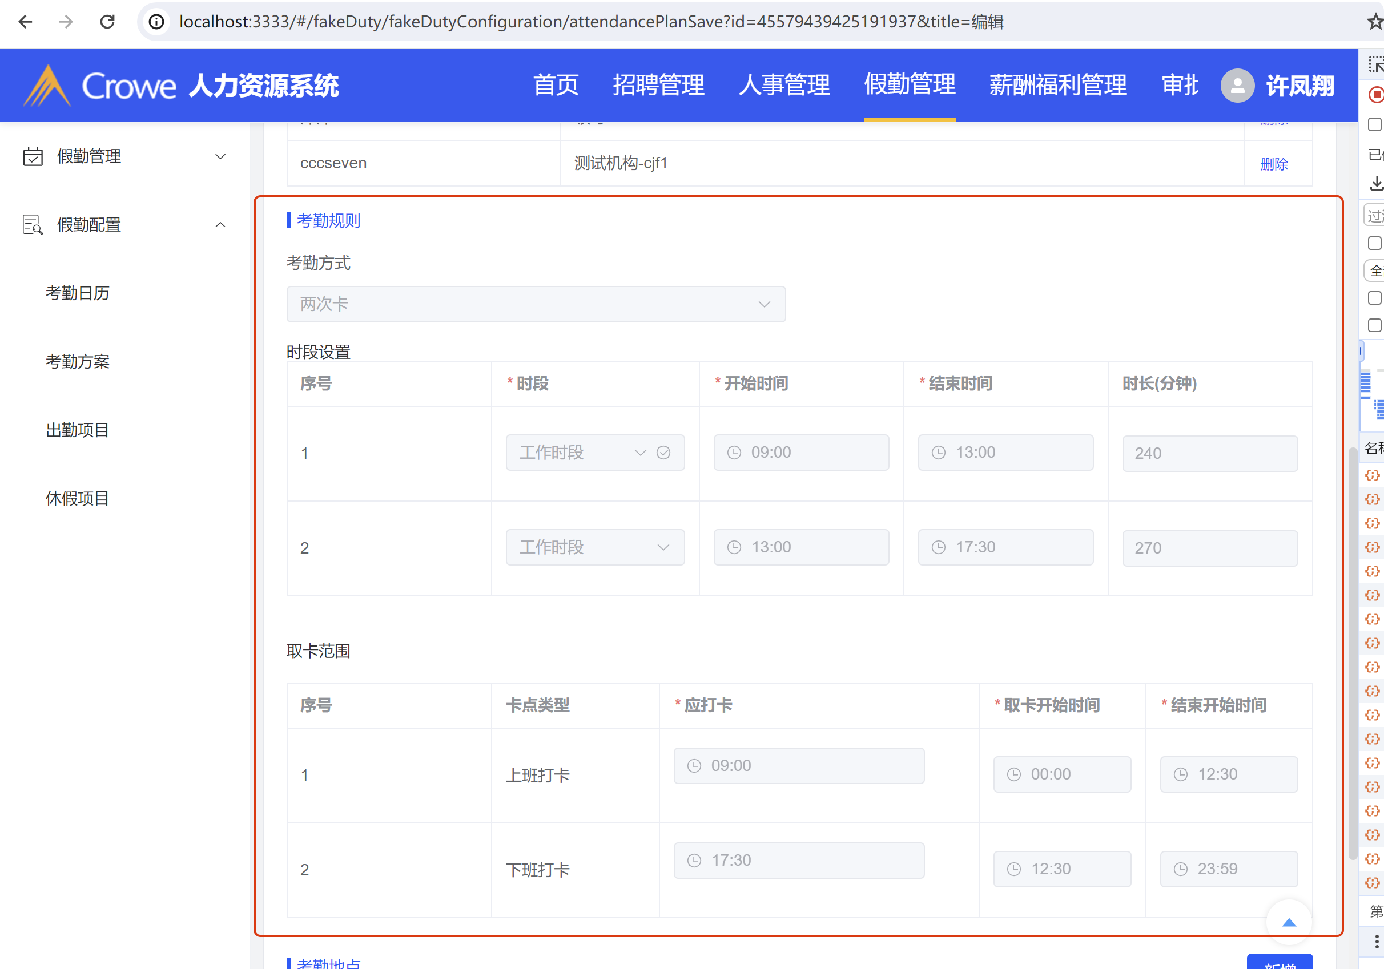Check the last checkbox in DevTools filter options

[1374, 325]
